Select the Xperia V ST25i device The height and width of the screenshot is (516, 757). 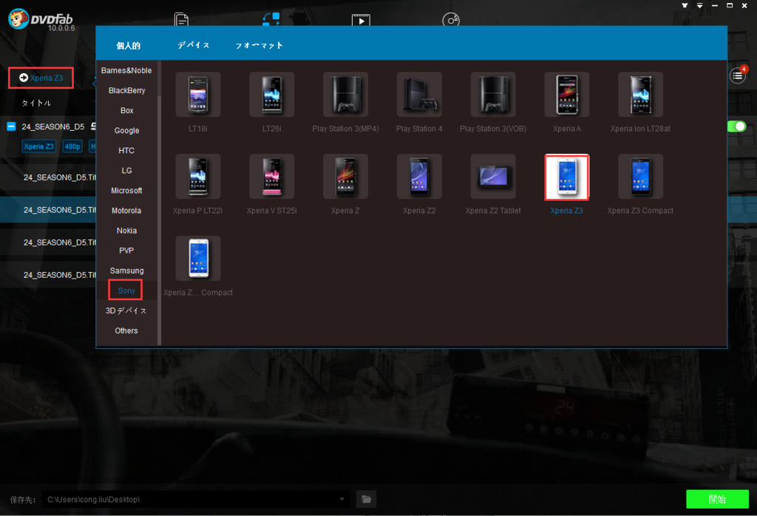tap(272, 177)
